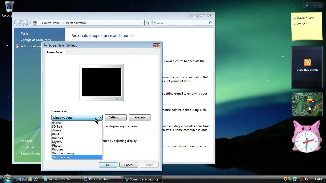Click View headlines text in feed gadget
The width and height of the screenshot is (326, 183).
[307, 70]
